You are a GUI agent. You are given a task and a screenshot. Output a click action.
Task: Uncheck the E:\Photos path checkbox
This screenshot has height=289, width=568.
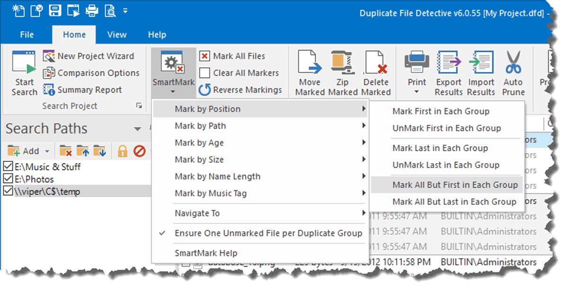[8, 179]
